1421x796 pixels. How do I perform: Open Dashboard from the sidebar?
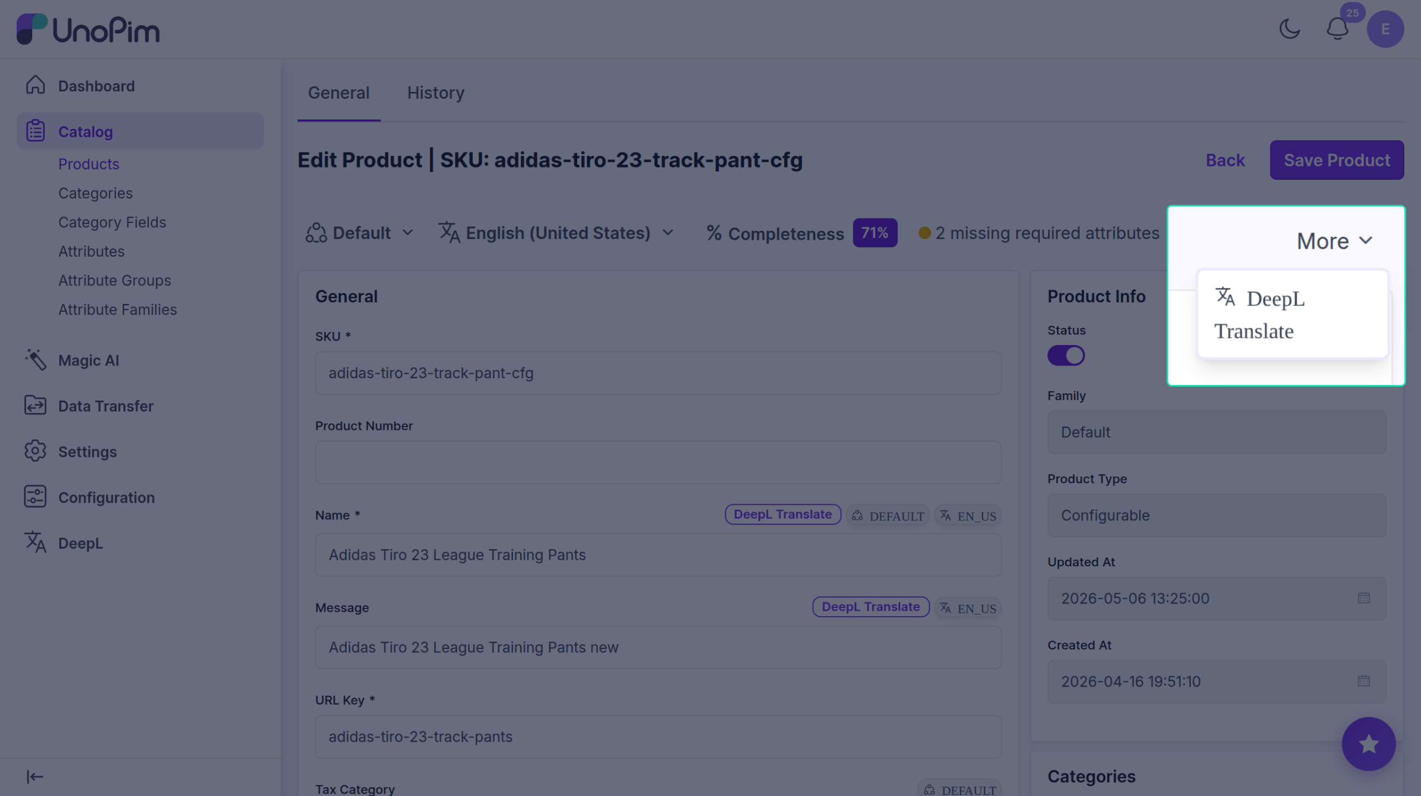140,86
